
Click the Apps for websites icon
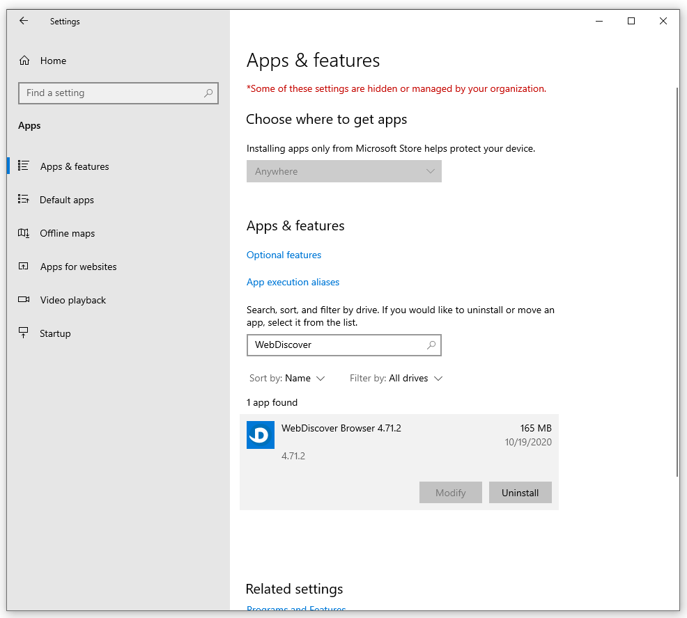click(24, 267)
